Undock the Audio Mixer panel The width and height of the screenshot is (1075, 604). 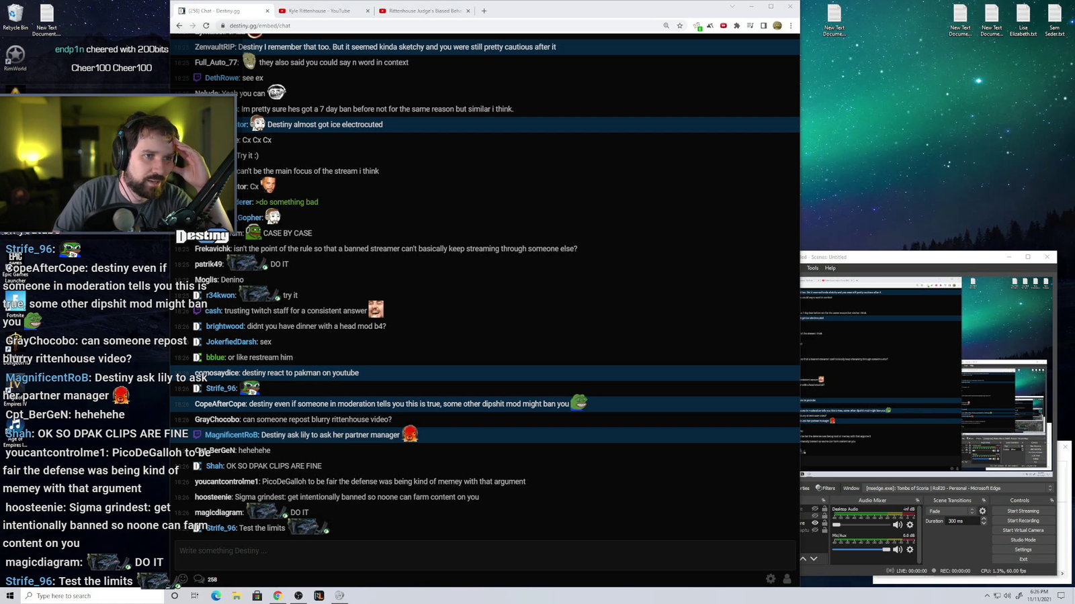(917, 500)
